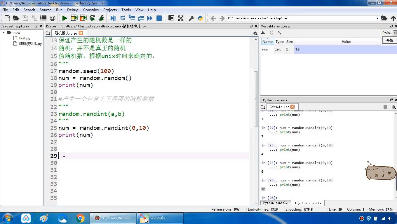Maximize current pane with the toolbar icon
Screen dimensions: 397x224
[181, 18]
